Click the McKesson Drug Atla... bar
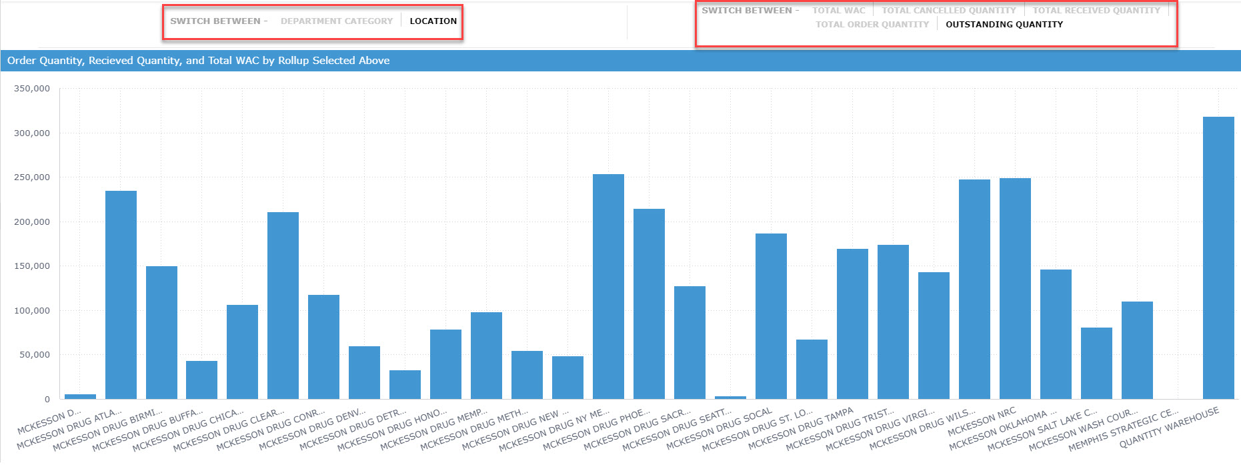The width and height of the screenshot is (1241, 473). pyautogui.click(x=121, y=295)
